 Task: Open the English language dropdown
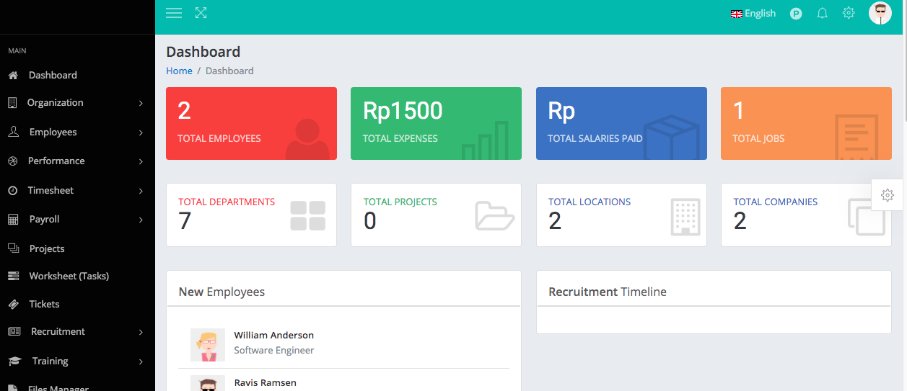pos(753,13)
